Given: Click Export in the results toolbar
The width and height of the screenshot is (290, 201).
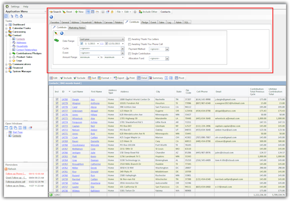Looking at the screenshot, I should pyautogui.click(x=116, y=78).
